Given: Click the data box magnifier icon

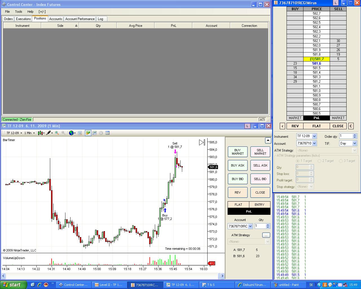Looking at the screenshot, I should point(80,133).
